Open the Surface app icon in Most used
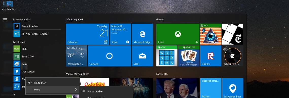 click(17, 86)
